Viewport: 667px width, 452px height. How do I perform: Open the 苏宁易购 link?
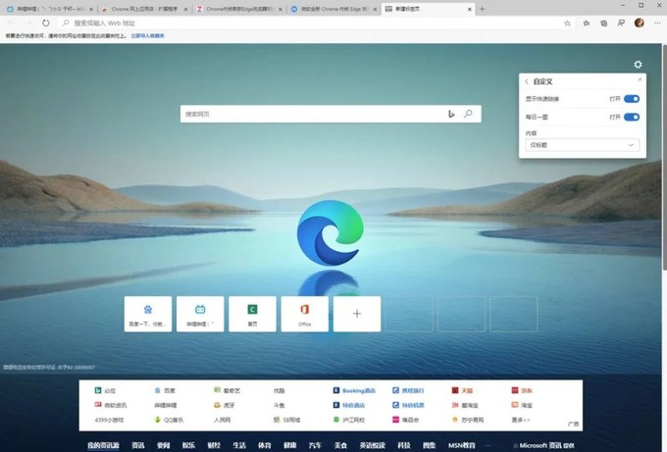tap(468, 420)
